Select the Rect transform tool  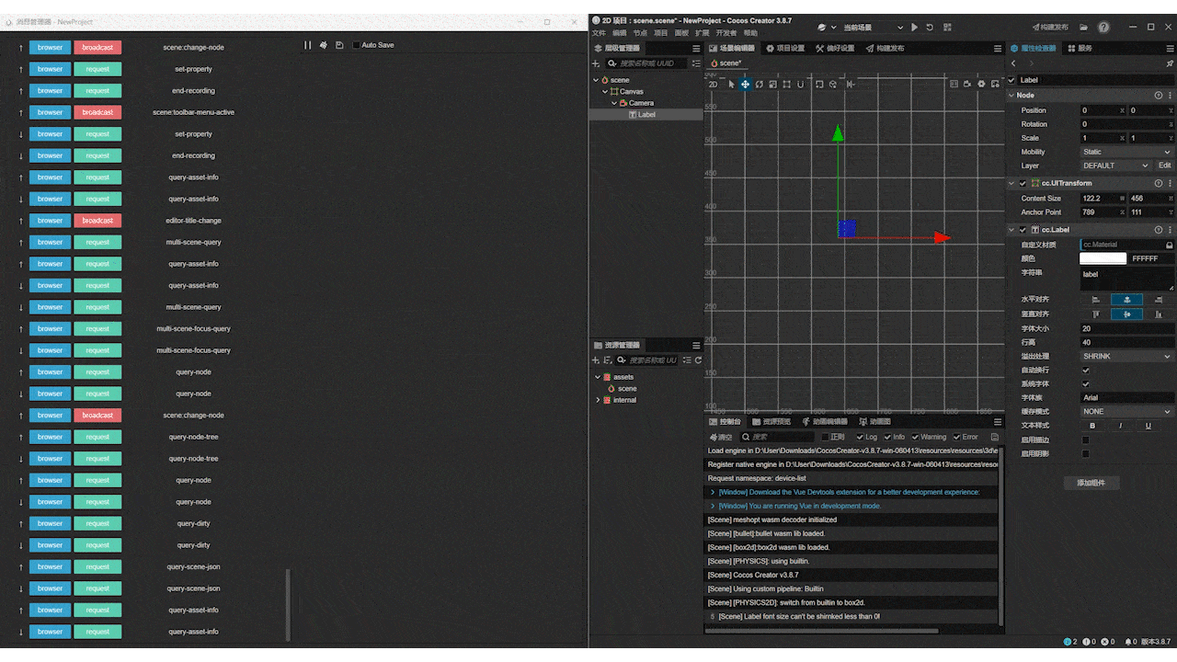click(787, 85)
